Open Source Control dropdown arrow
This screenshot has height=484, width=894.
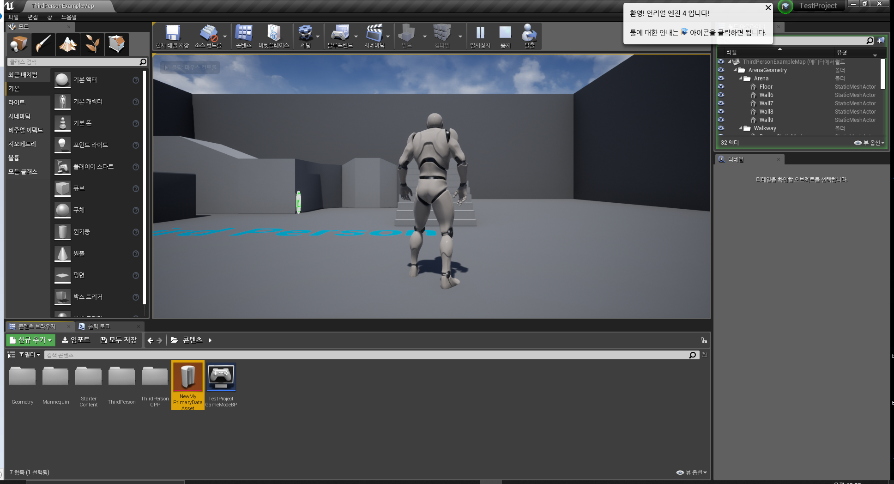(225, 36)
